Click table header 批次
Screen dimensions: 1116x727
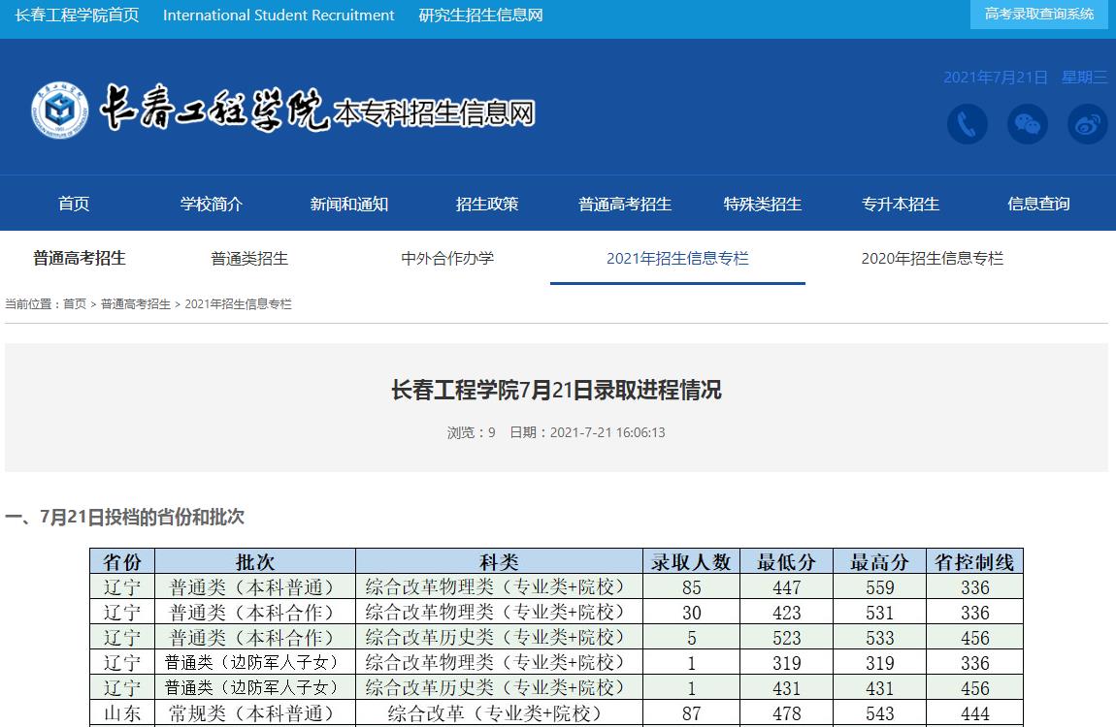255,561
